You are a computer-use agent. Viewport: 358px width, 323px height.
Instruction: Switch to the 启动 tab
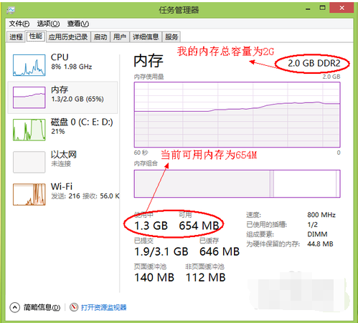click(x=100, y=37)
